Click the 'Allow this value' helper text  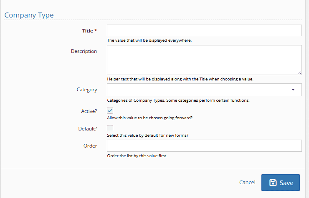tap(149, 118)
